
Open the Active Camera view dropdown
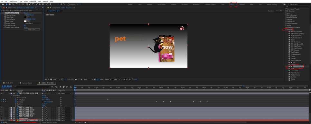[105, 79]
